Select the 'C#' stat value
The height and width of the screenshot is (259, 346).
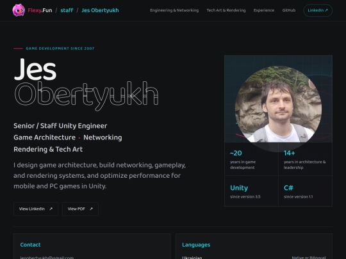click(288, 188)
